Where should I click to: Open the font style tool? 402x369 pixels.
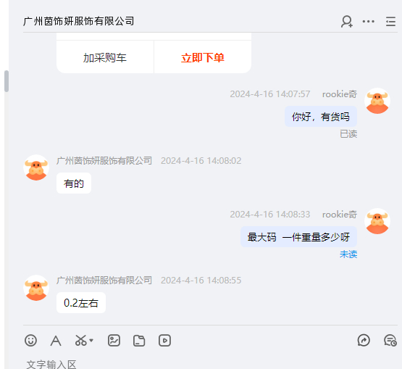(56, 341)
